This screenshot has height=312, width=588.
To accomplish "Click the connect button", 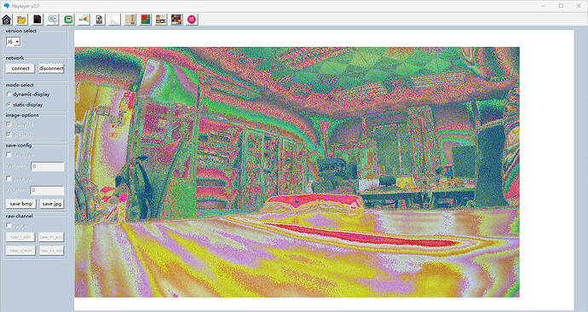I will coord(20,68).
